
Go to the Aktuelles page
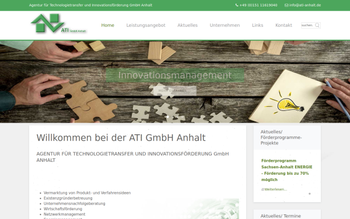tap(187, 25)
